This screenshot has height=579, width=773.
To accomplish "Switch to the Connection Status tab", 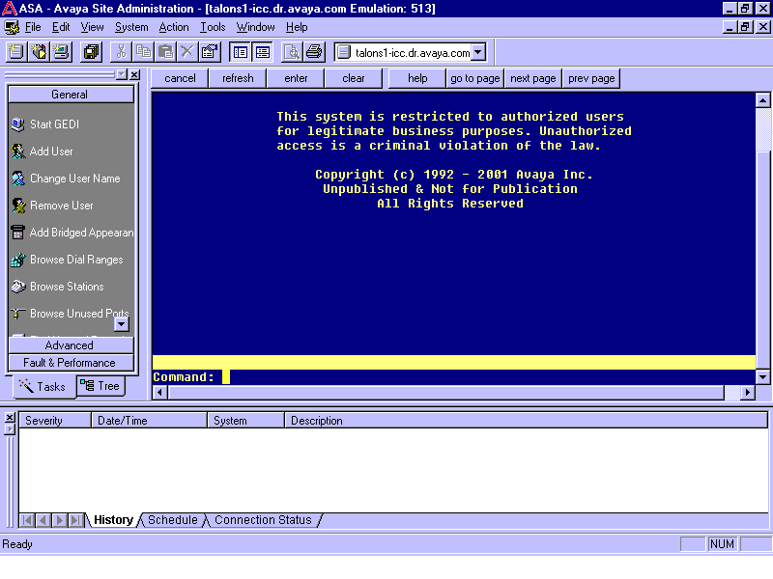I will 263,520.
